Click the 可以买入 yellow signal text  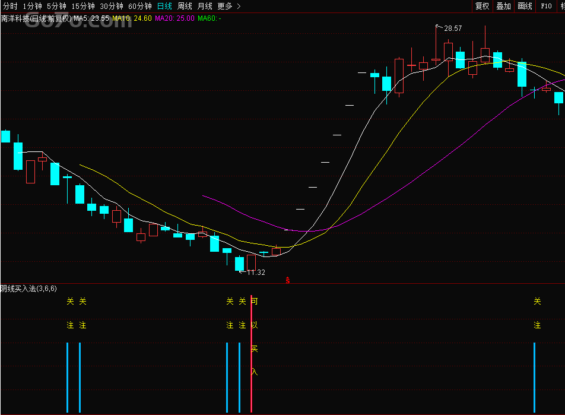coord(255,337)
